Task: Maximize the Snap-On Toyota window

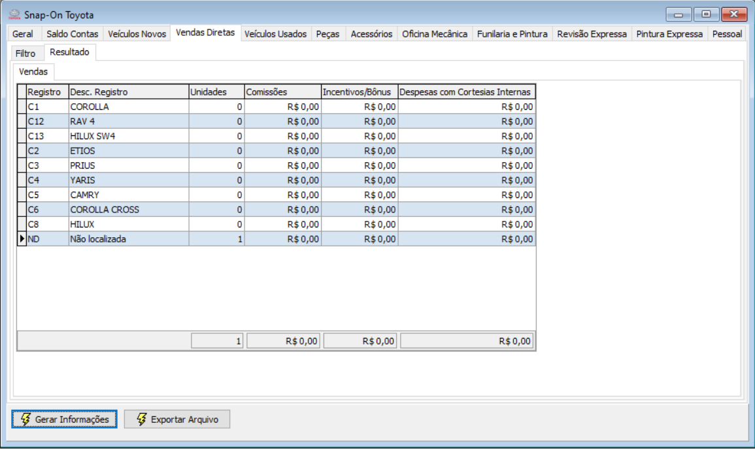Action: (x=706, y=14)
